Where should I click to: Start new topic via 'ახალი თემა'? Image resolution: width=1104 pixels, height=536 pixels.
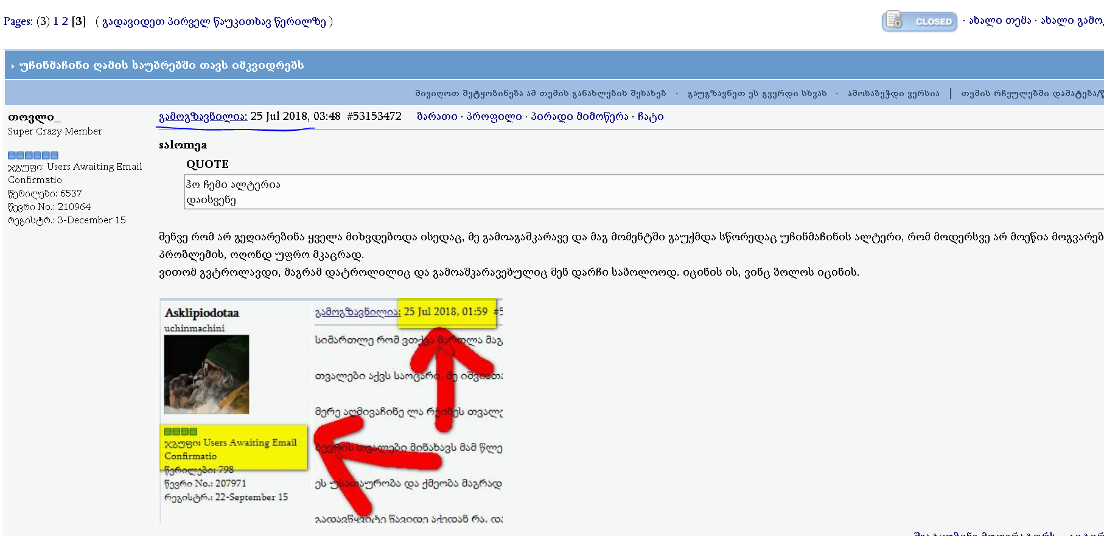pos(1000,21)
